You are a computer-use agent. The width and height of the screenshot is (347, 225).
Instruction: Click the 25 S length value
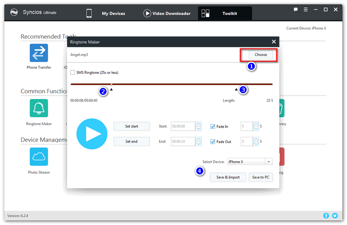(x=269, y=100)
